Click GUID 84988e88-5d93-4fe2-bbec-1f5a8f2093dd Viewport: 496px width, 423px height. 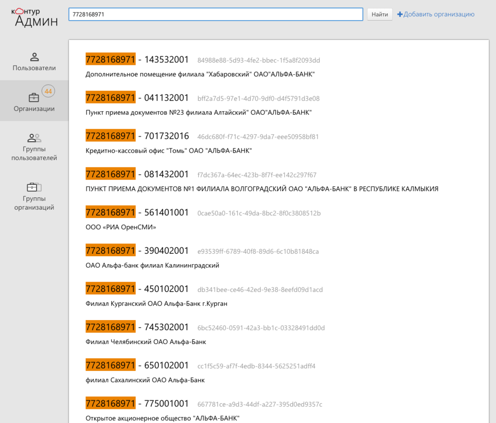pos(259,60)
